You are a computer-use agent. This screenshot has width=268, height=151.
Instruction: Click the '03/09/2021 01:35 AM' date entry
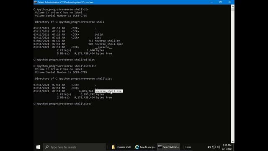pos(49,41)
